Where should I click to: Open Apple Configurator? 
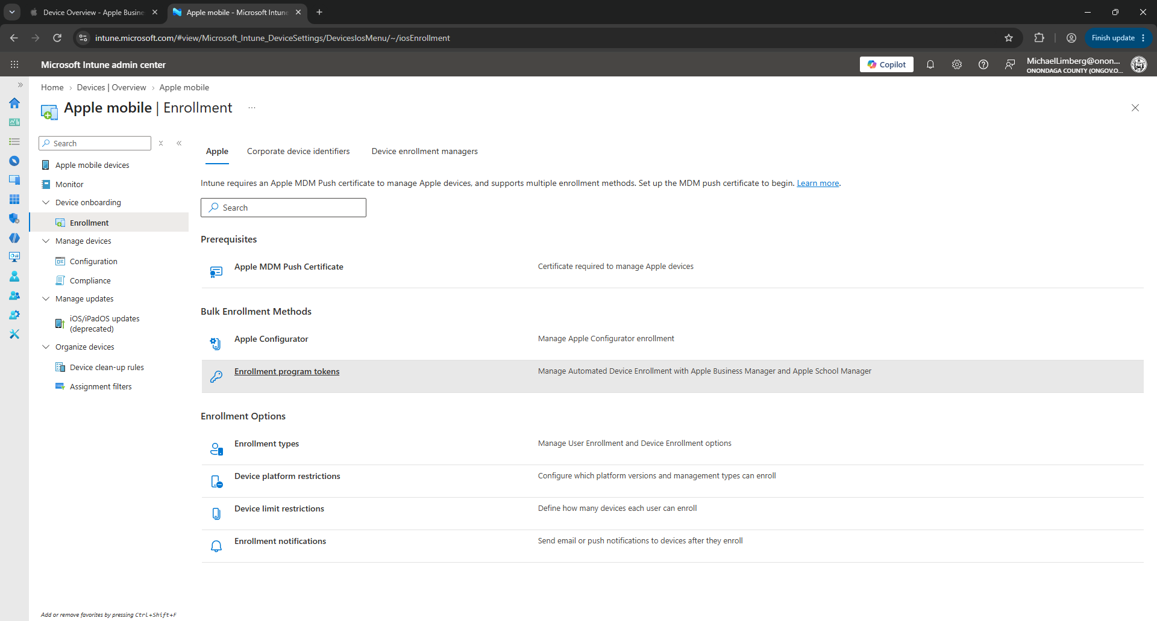[271, 339]
